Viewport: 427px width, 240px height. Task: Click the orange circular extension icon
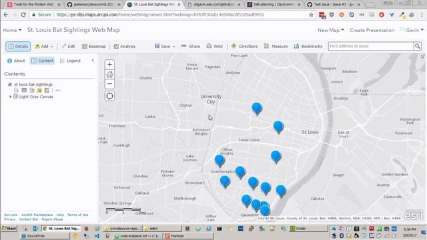[x=342, y=15]
